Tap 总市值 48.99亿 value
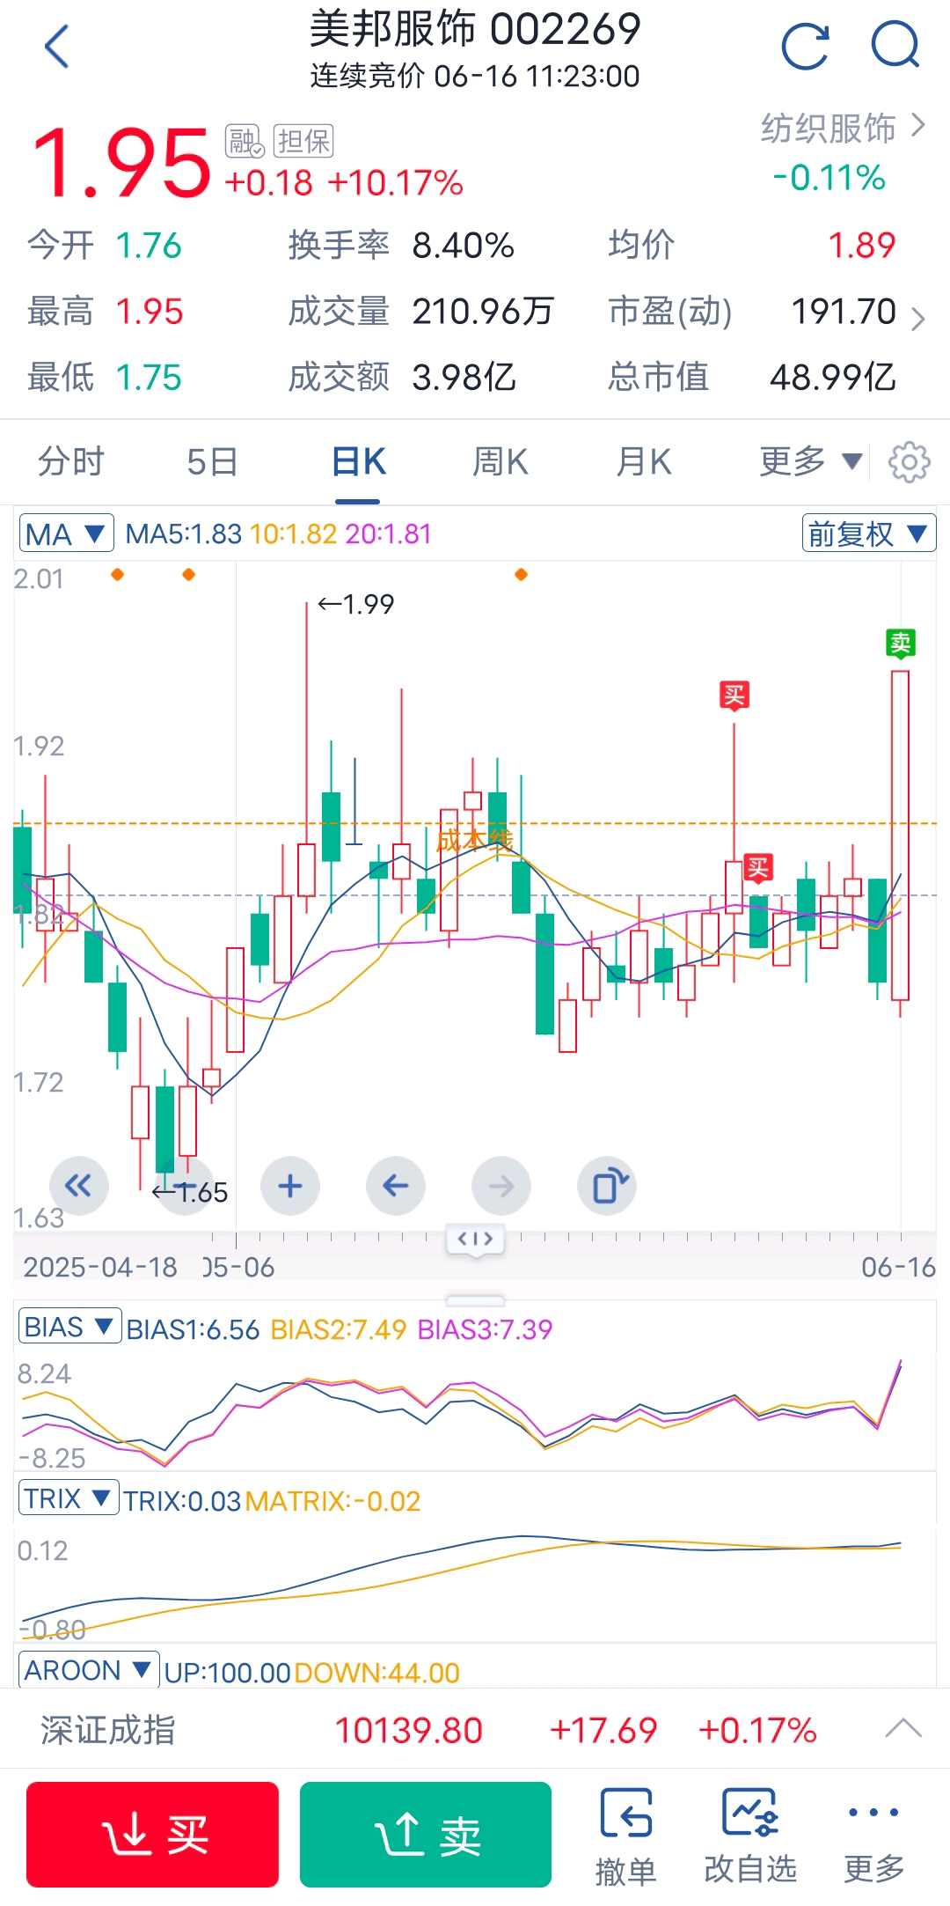950x1906 pixels. click(833, 378)
